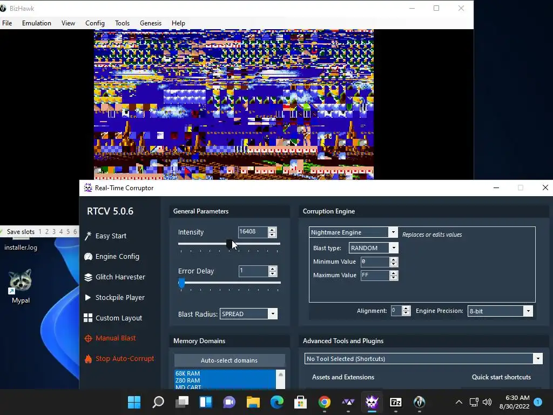The height and width of the screenshot is (415, 553).
Task: Increase Alignment with spinner up arrow
Action: [406, 308]
